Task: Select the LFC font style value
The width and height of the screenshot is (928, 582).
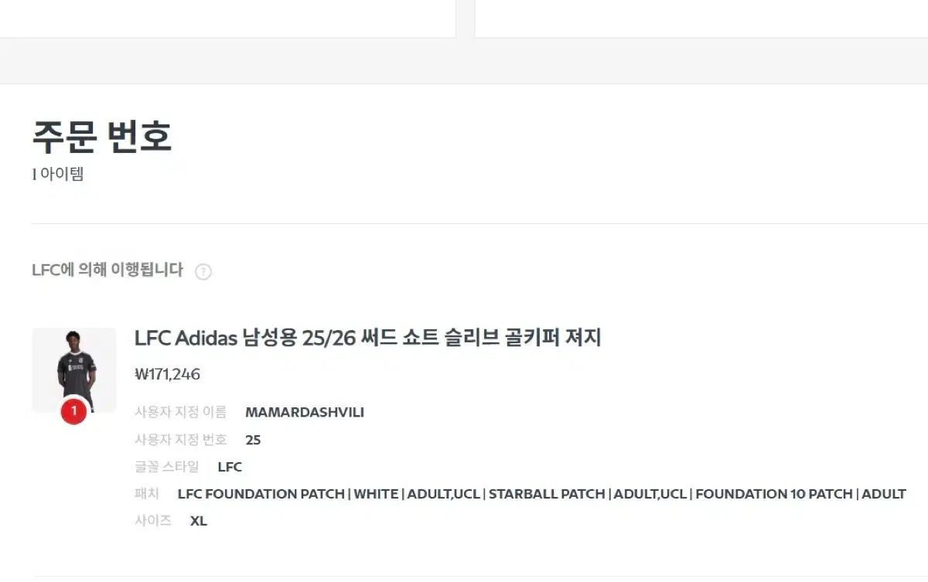Action: tap(230, 467)
